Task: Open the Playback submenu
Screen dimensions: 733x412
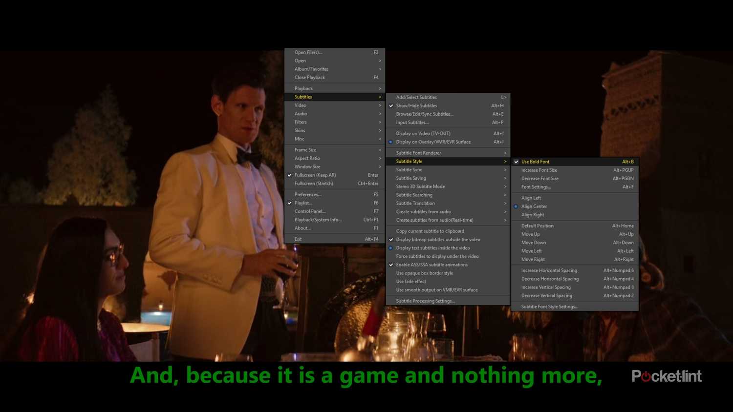Action: click(x=303, y=88)
